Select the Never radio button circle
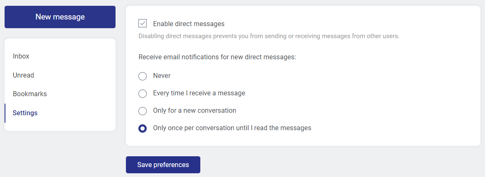This screenshot has height=177, width=485. point(143,76)
